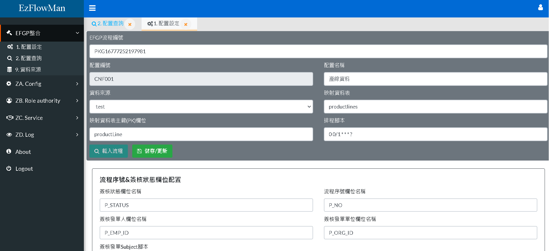Expand the ZD. Log chevron
This screenshot has height=251, width=549.
point(77,135)
